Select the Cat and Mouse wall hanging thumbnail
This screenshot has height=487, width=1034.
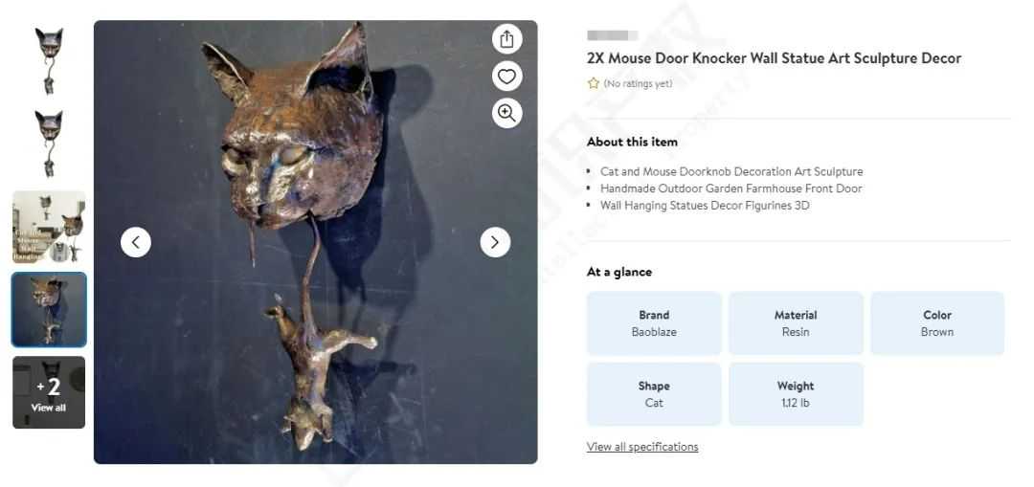click(x=49, y=227)
